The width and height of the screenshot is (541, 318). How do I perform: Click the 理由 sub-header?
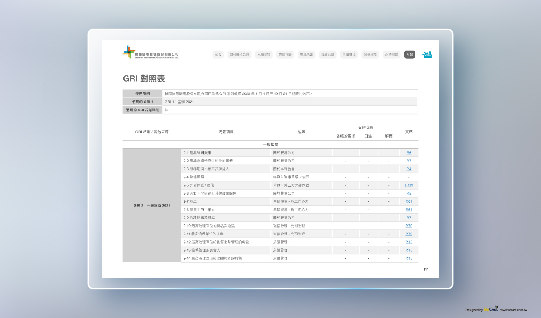[x=369, y=136]
